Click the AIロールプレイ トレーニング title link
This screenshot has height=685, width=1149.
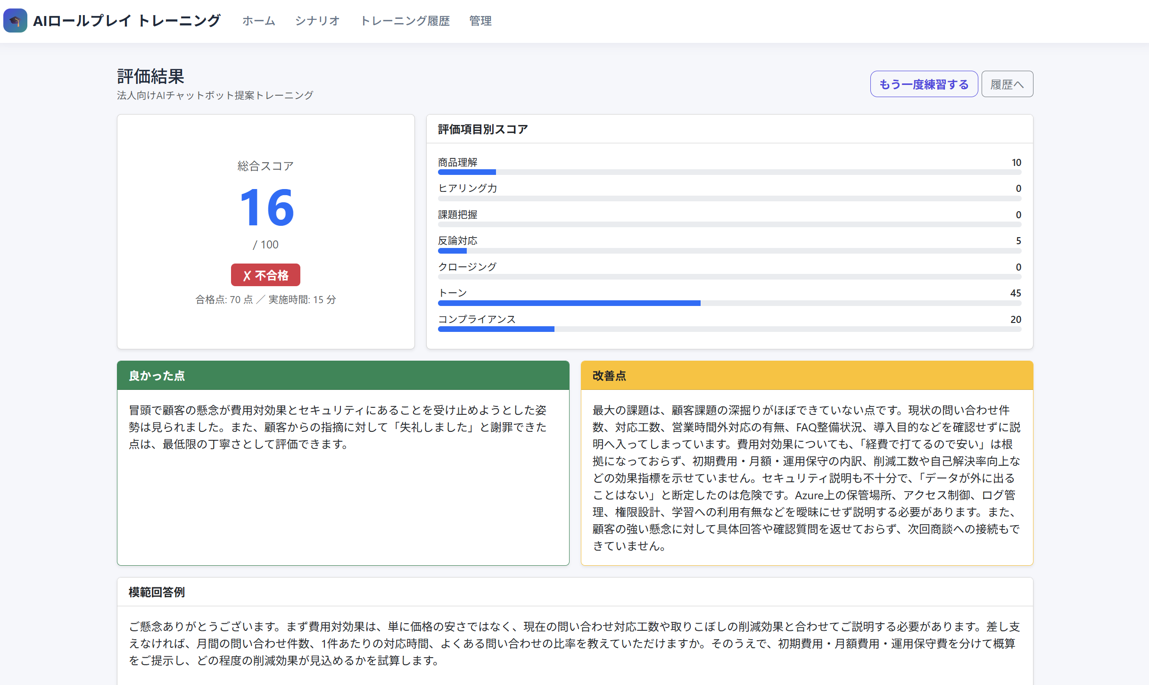click(127, 21)
